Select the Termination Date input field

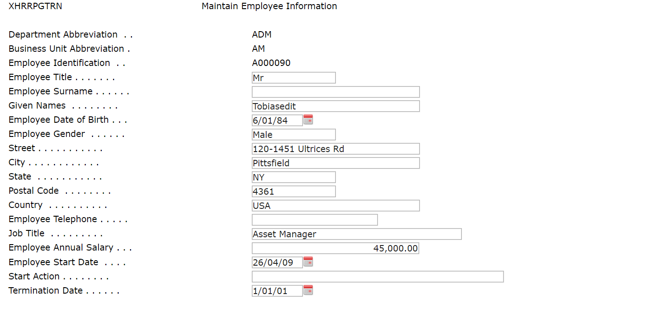click(277, 291)
